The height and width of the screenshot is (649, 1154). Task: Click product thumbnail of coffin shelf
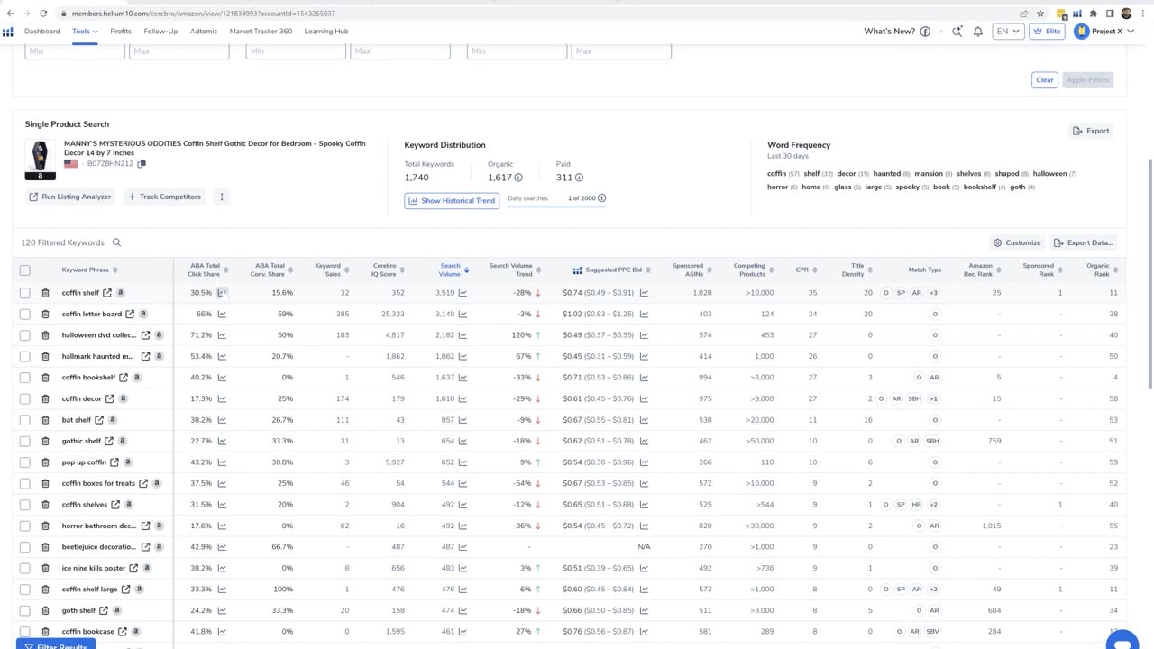point(40,160)
